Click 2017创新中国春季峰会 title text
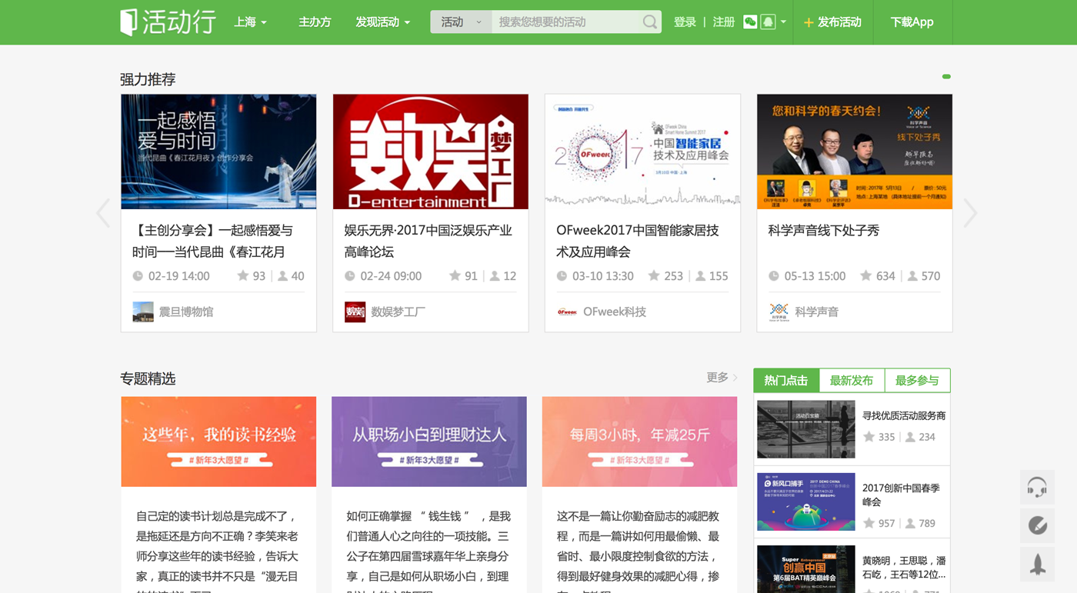 [x=901, y=495]
